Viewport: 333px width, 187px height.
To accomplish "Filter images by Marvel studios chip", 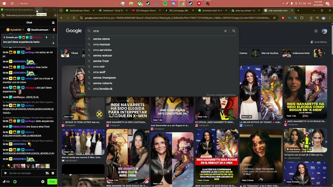I will [266, 53].
